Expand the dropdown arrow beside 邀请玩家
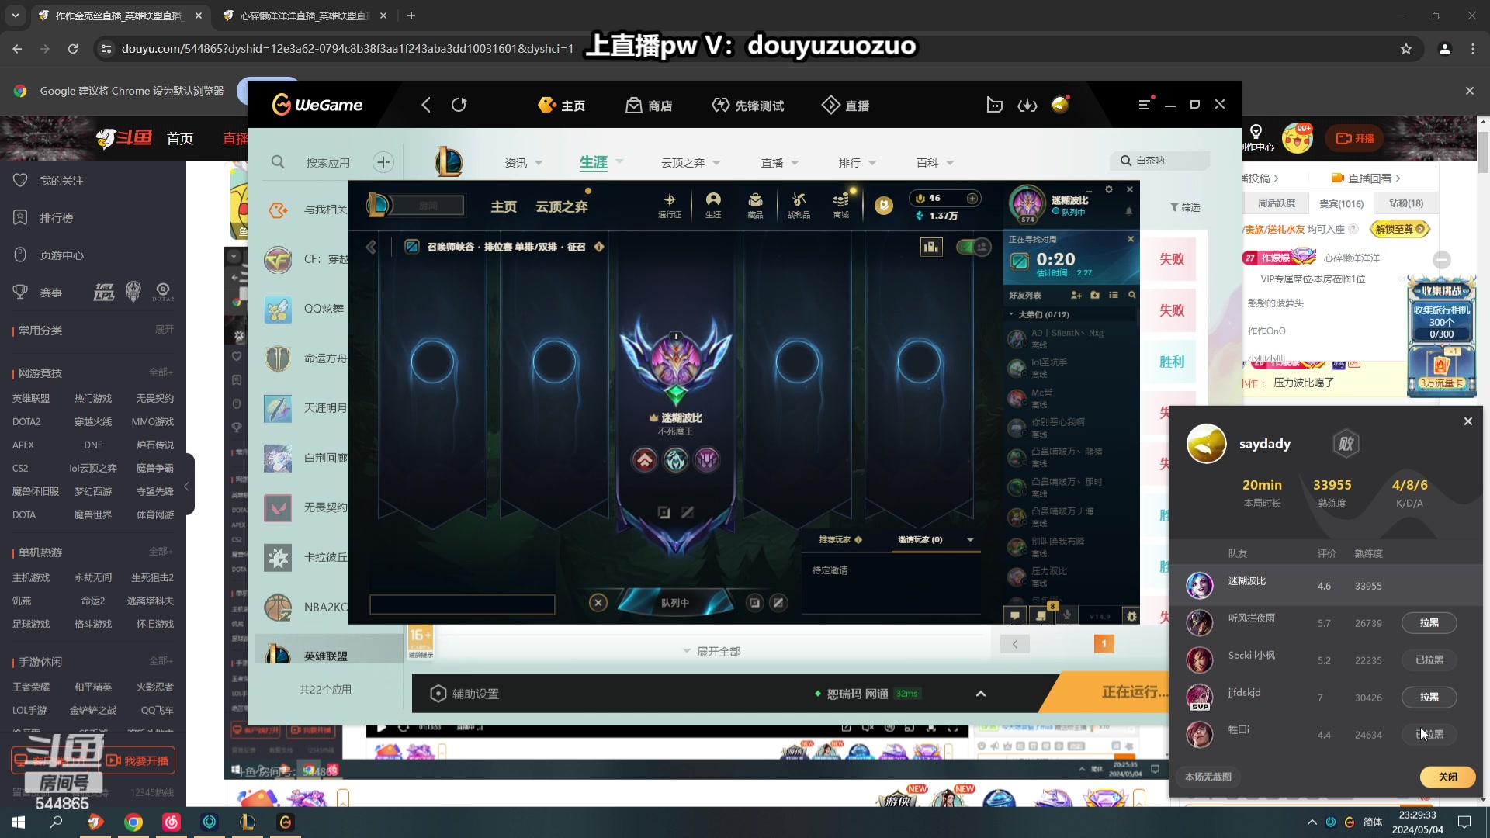Image resolution: width=1490 pixels, height=838 pixels. pos(970,539)
